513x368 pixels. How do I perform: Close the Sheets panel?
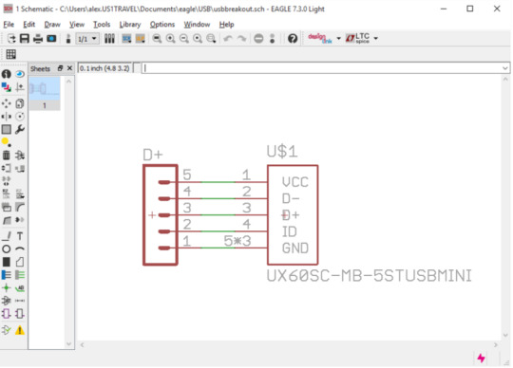click(69, 68)
